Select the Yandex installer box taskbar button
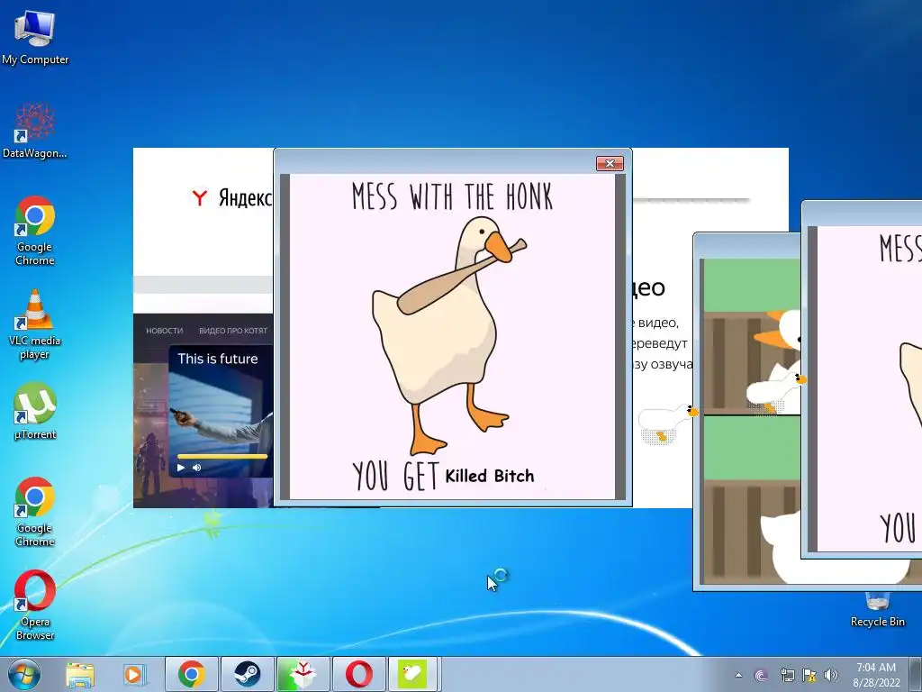 pos(303,674)
